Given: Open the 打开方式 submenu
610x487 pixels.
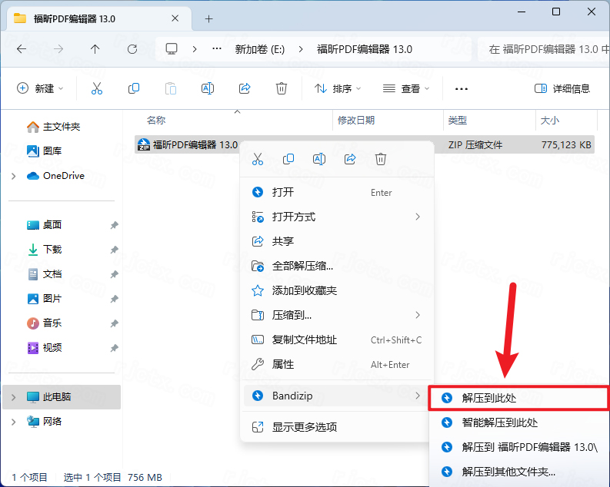Looking at the screenshot, I should [x=336, y=217].
